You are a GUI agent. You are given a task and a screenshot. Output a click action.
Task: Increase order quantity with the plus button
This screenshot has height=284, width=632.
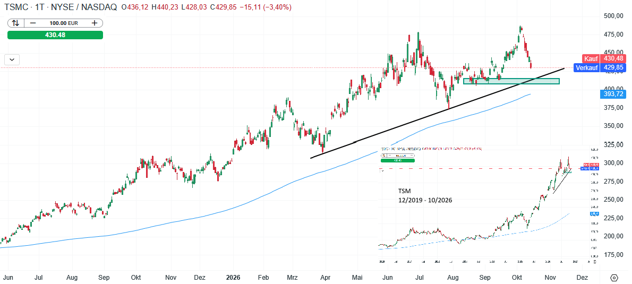95,23
